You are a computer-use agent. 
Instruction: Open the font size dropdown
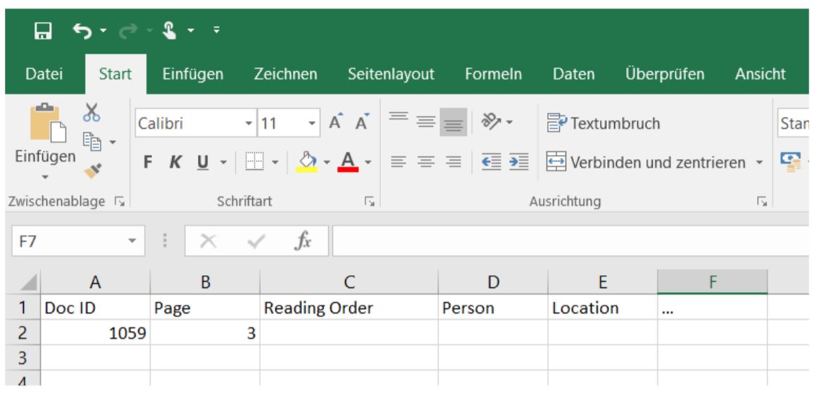pos(313,124)
